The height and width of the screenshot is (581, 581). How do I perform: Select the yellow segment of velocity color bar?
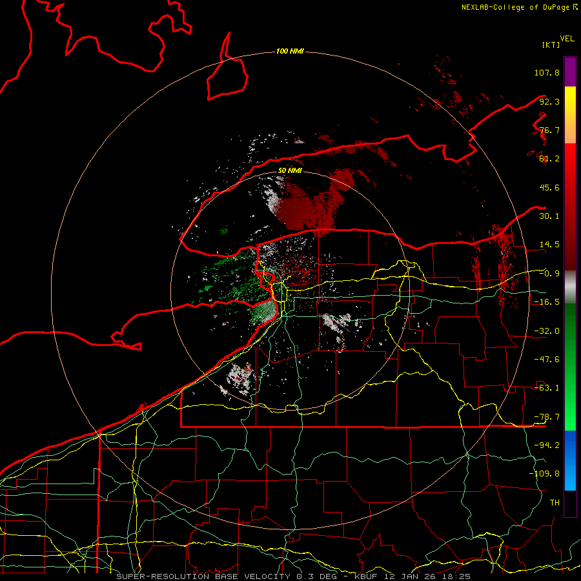[570, 115]
